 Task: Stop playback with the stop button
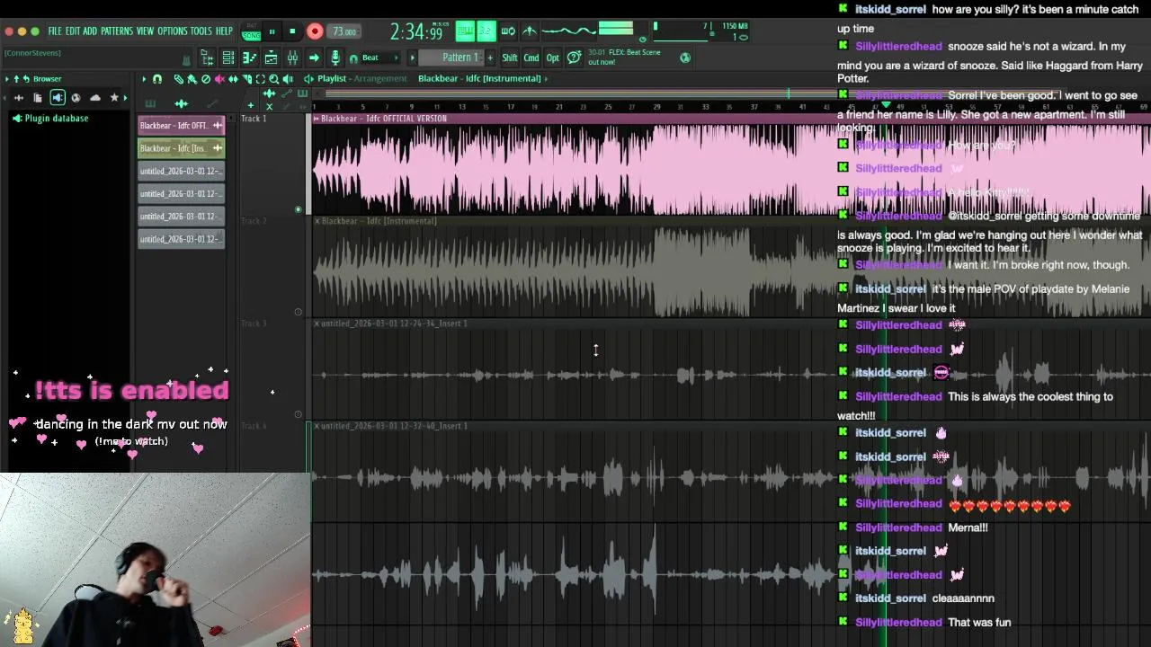pos(292,31)
